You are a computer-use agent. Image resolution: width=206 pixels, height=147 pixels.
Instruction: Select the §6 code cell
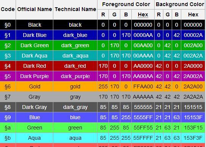[8, 86]
